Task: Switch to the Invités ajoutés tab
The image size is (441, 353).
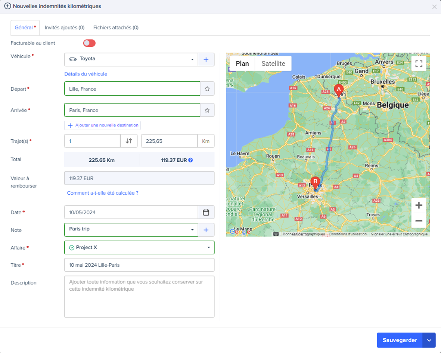Action: [x=64, y=27]
